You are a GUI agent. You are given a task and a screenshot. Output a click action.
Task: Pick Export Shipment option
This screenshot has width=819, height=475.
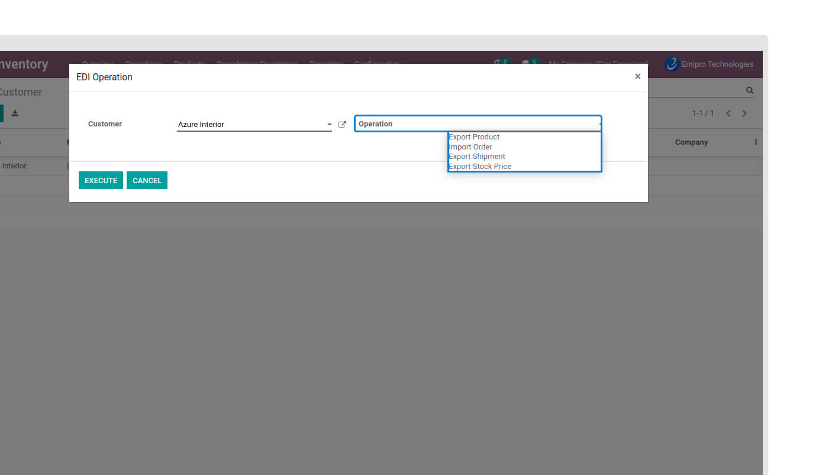pyautogui.click(x=477, y=157)
